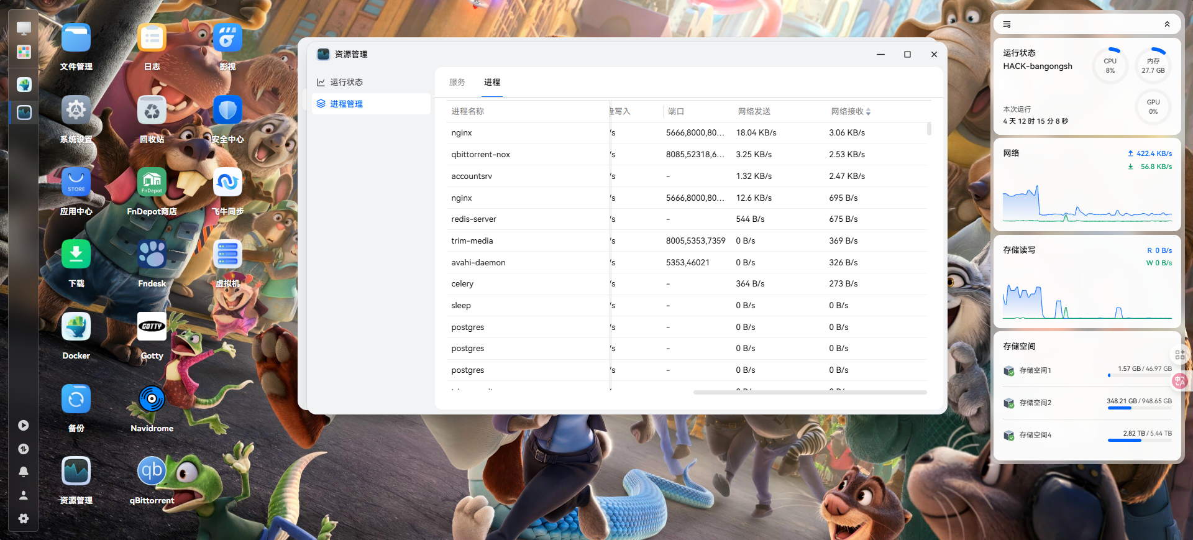1193x540 pixels.
Task: Launch the 影视 video app icon
Action: click(227, 38)
